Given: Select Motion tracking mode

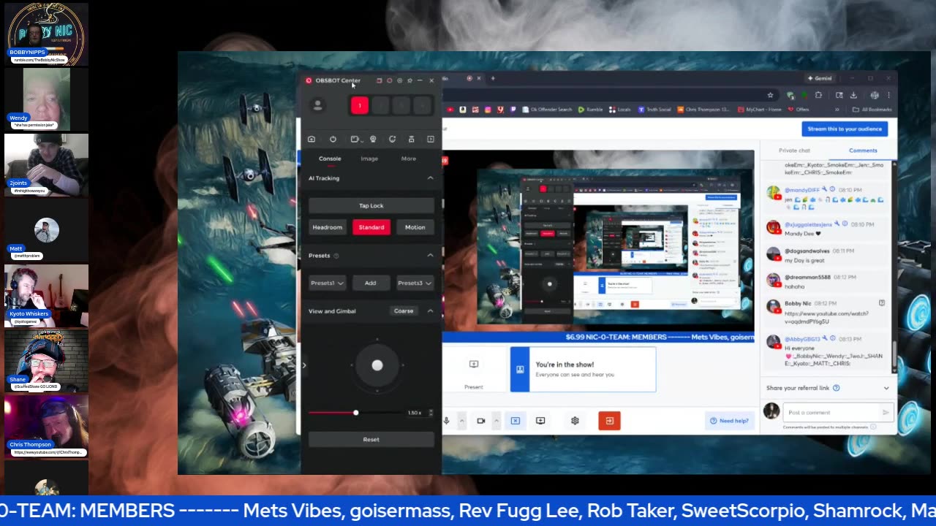Looking at the screenshot, I should coord(415,227).
